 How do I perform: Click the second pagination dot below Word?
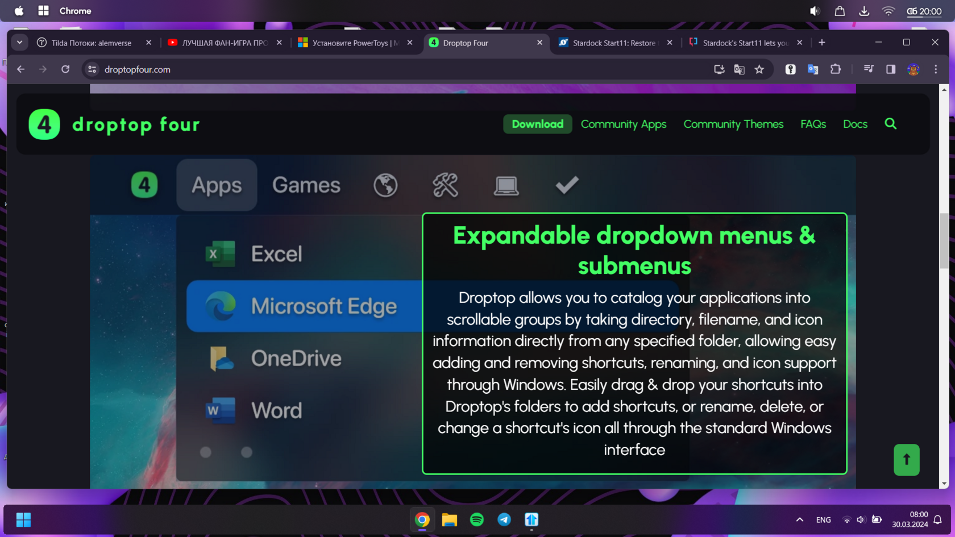coord(246,452)
